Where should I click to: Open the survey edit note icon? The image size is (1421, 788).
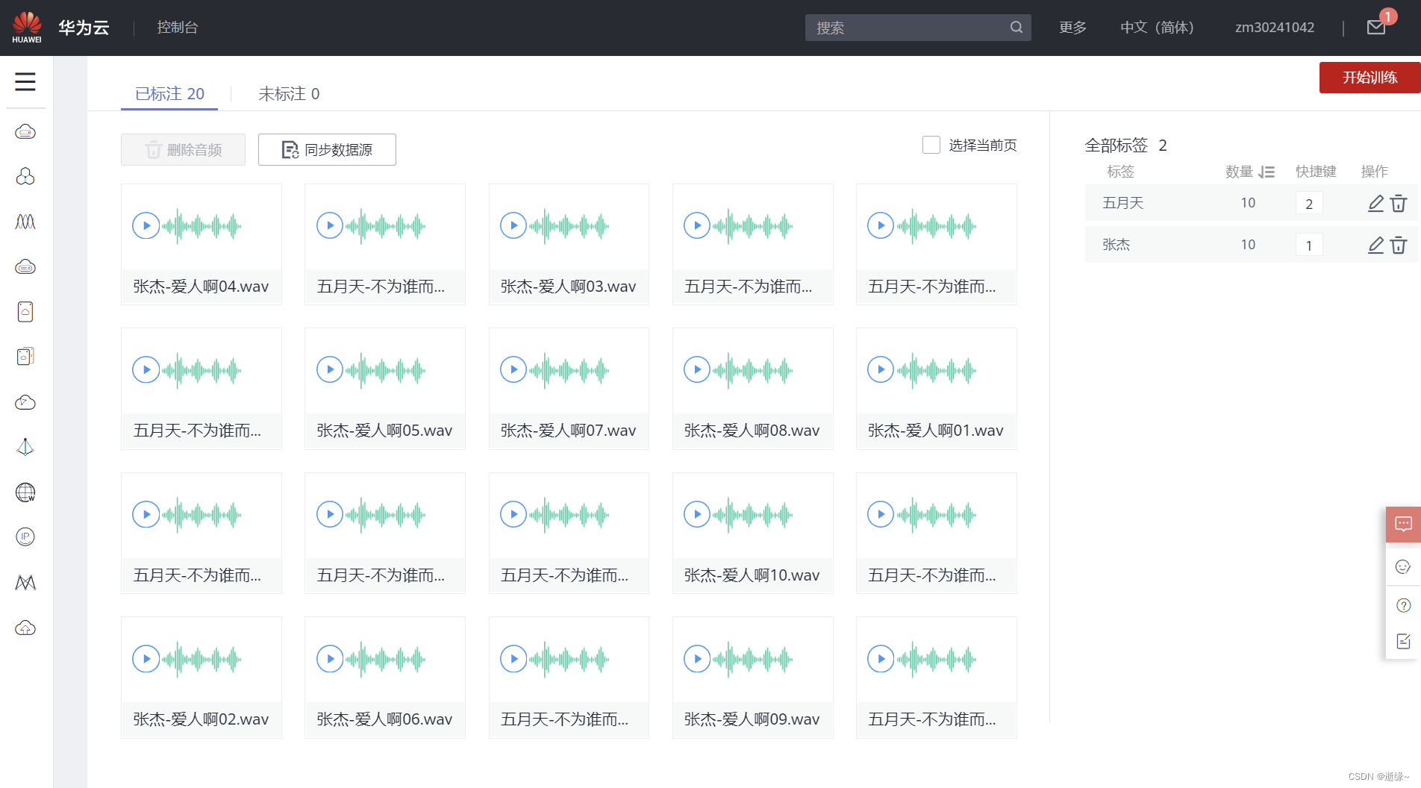[1403, 641]
